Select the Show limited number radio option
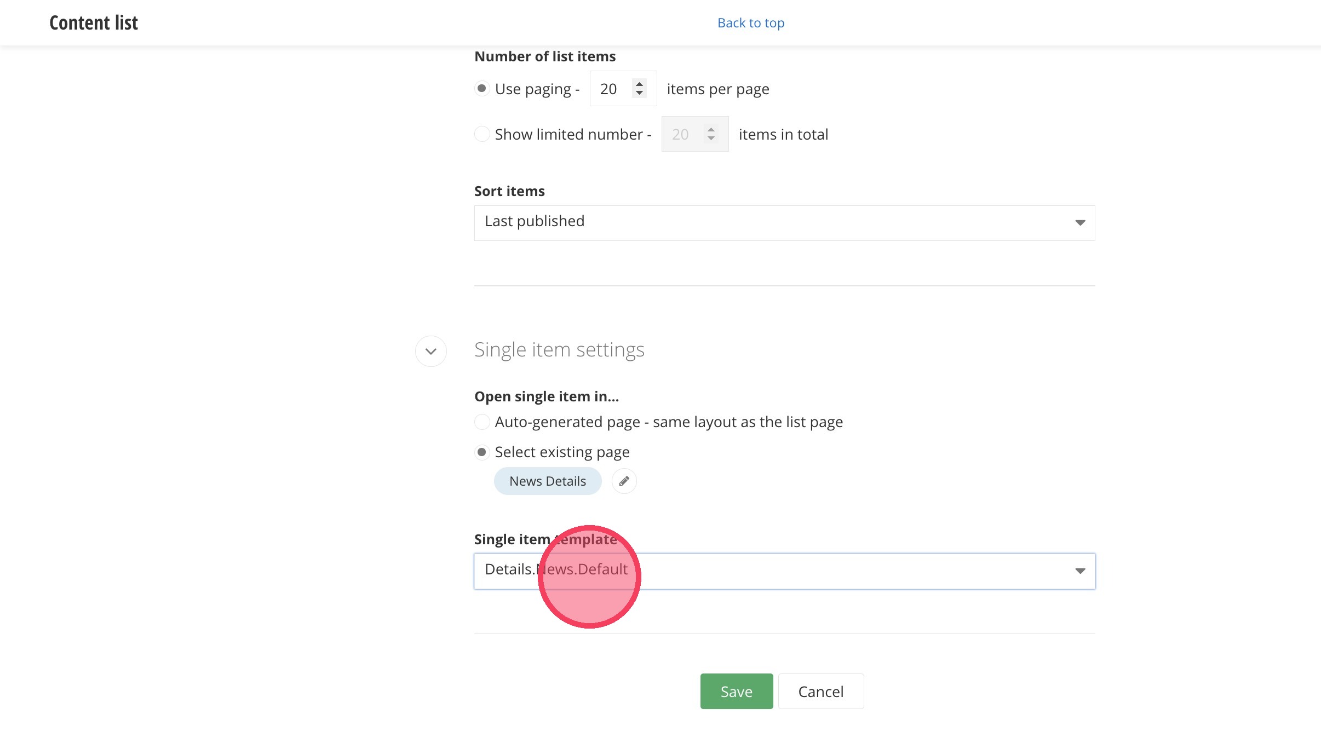Viewport: 1321px width, 737px height. (x=482, y=134)
